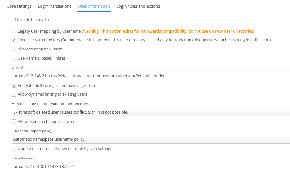Open the Core settings tab
Viewport: 290px width, 174px height.
19,6
